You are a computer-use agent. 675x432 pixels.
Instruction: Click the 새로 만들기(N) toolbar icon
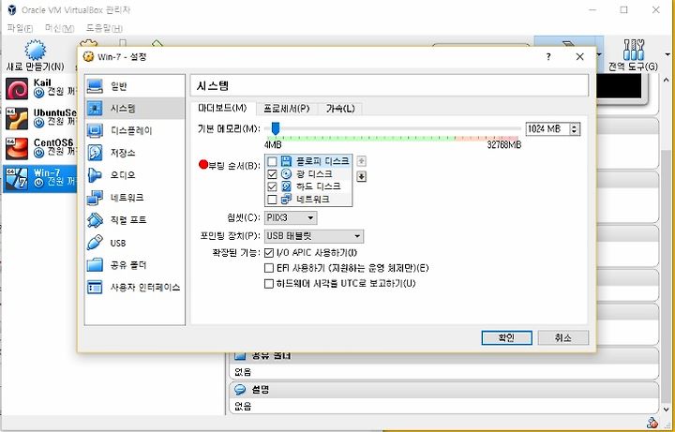click(36, 55)
